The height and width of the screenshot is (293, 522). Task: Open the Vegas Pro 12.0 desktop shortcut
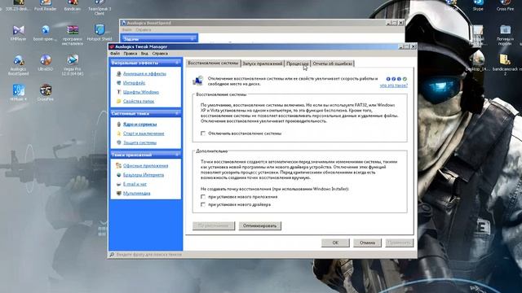(73, 65)
